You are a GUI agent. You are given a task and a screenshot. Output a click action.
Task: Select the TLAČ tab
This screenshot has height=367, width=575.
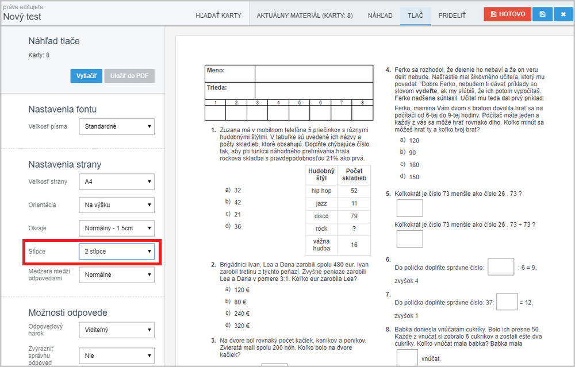pyautogui.click(x=415, y=16)
